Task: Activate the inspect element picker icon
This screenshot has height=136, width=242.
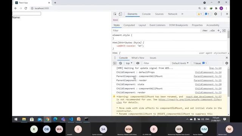Action: click(x=115, y=14)
